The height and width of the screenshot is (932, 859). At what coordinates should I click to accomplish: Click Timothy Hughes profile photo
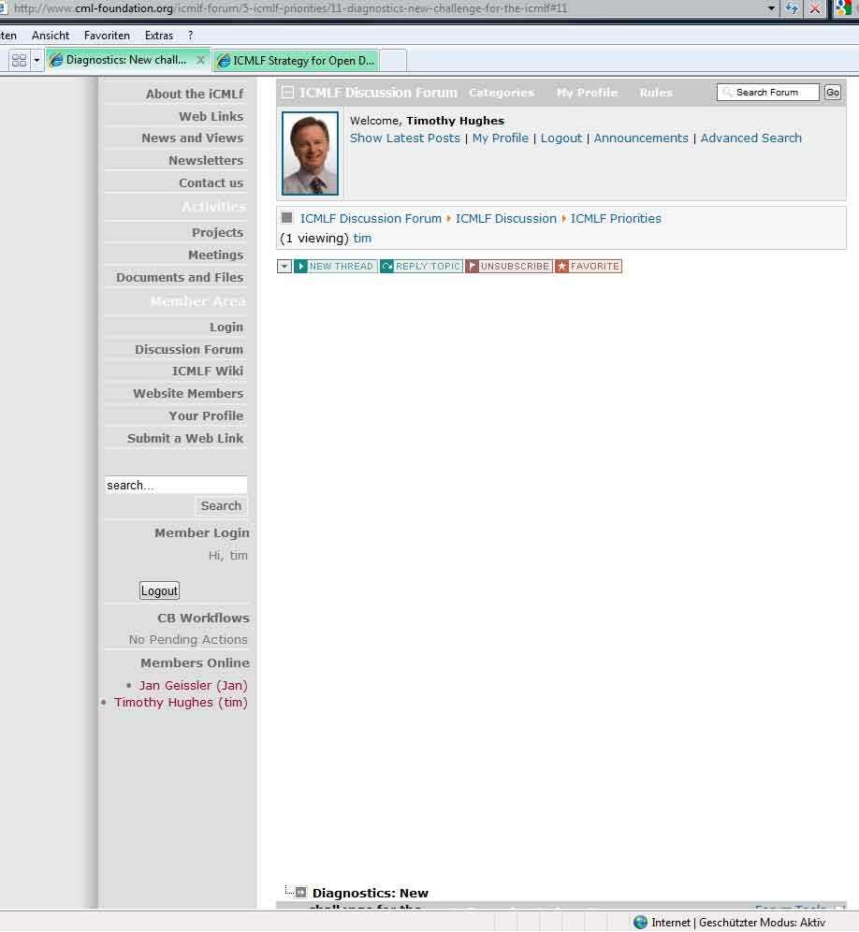[311, 153]
